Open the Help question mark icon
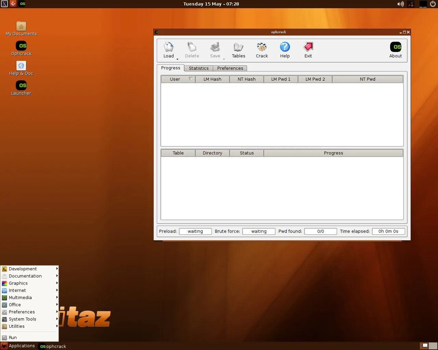Viewport: 438px width, 350px height. [285, 47]
